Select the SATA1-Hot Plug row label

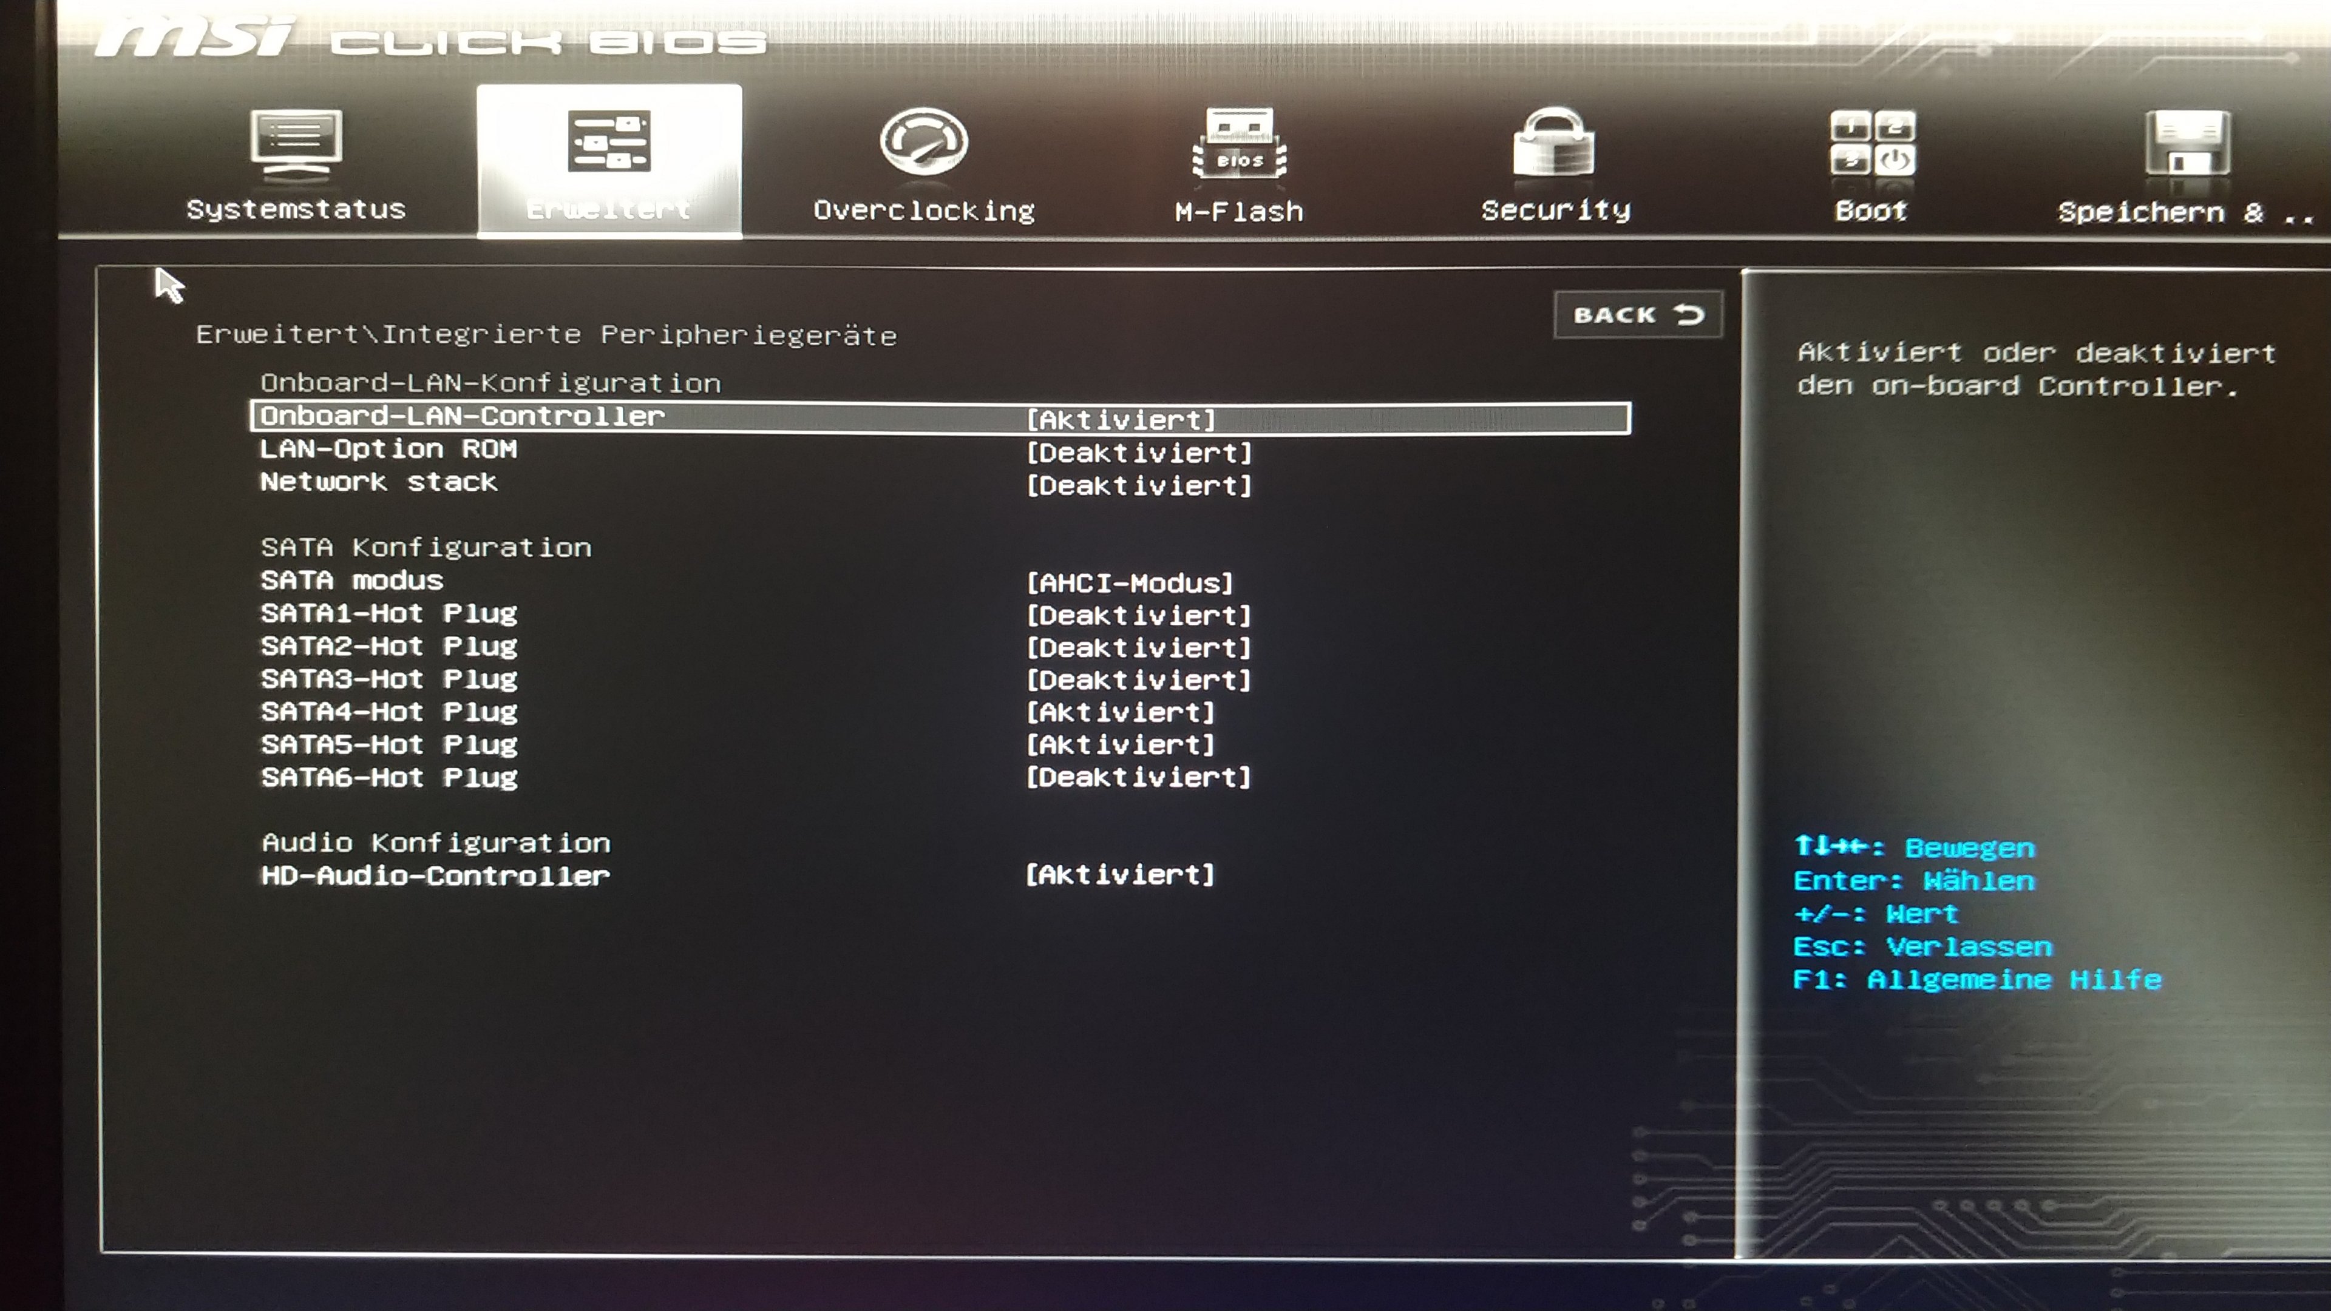[x=389, y=614]
